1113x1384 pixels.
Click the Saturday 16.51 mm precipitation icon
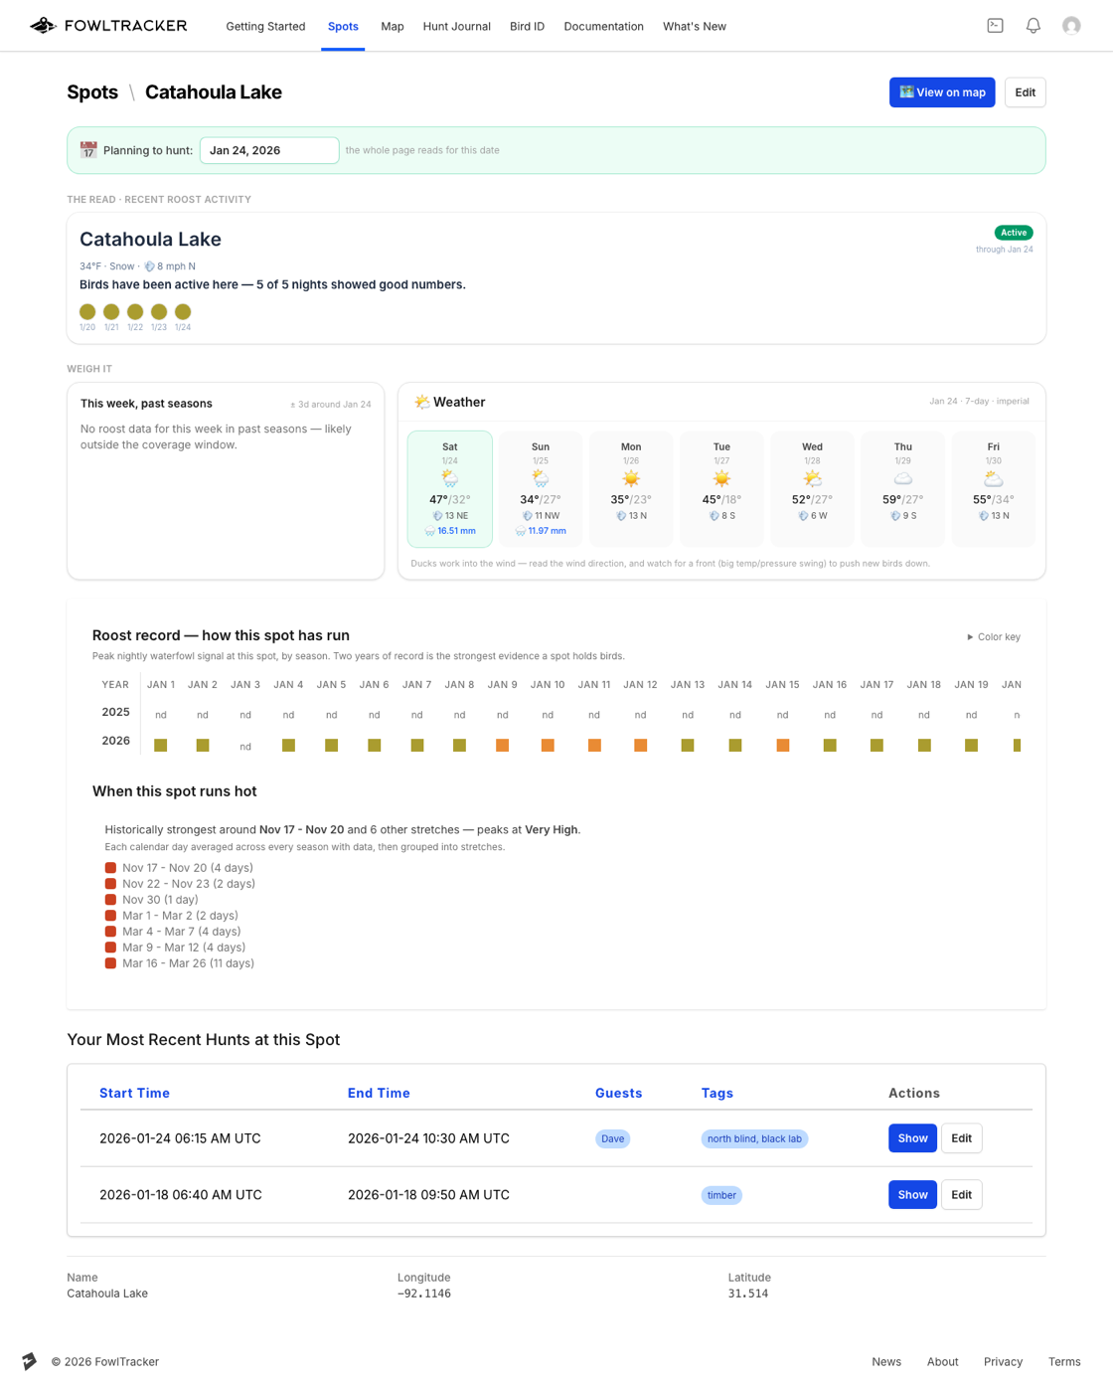coord(430,531)
